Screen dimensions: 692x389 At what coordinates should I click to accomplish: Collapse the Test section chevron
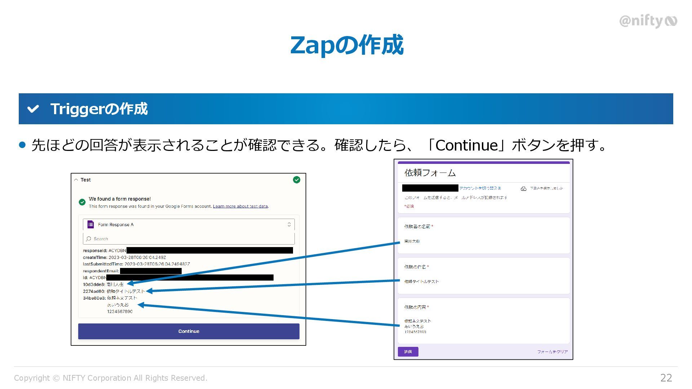click(x=76, y=180)
